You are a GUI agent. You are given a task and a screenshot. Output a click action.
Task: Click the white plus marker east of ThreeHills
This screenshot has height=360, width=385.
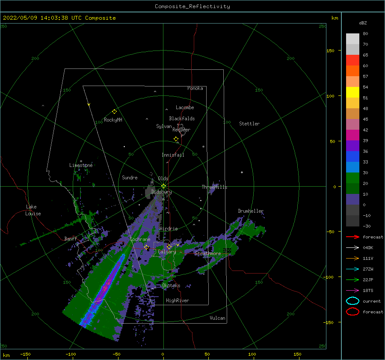point(242,172)
